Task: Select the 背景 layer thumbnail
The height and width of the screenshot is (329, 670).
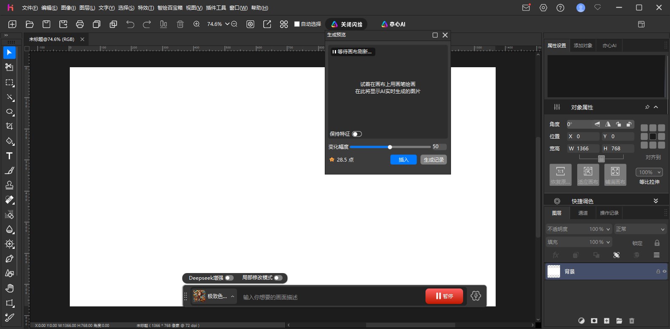Action: click(x=554, y=271)
